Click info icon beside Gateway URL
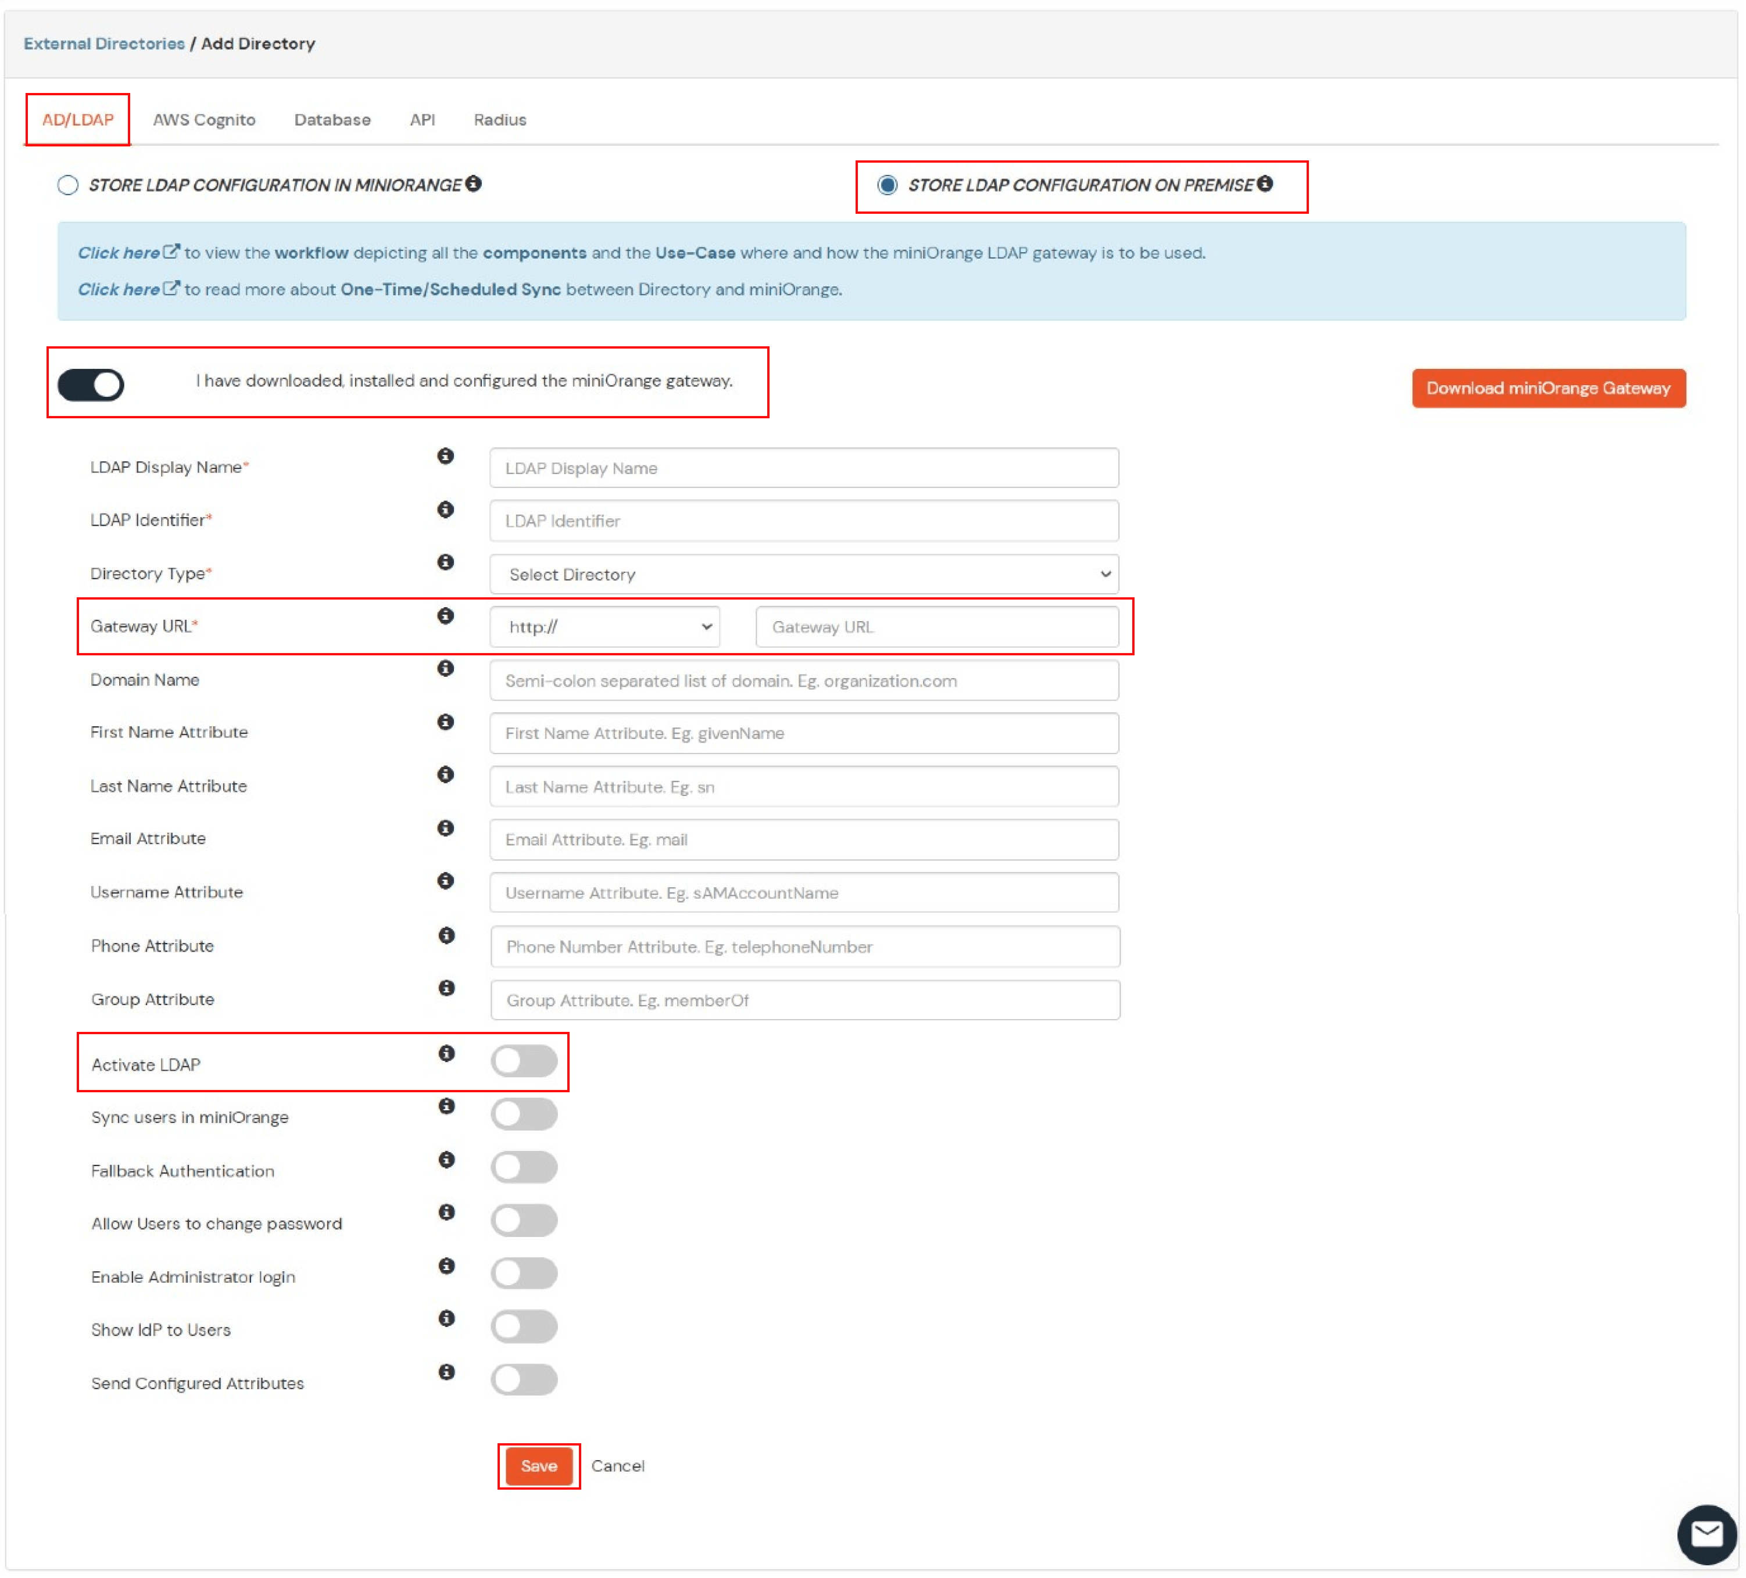This screenshot has height=1578, width=1746. point(445,615)
